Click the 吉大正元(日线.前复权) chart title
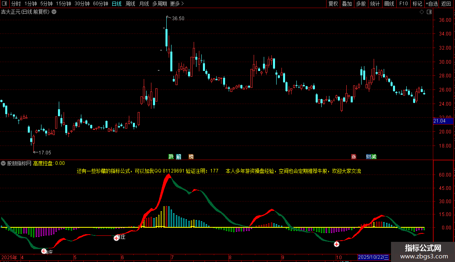 pyautogui.click(x=25, y=12)
